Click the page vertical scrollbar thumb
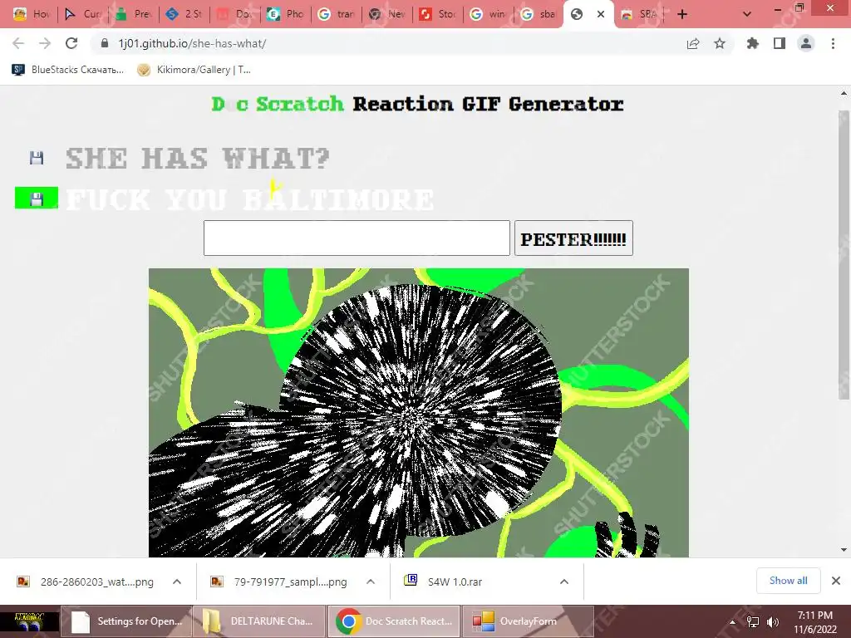This screenshot has width=851, height=638. (844, 255)
